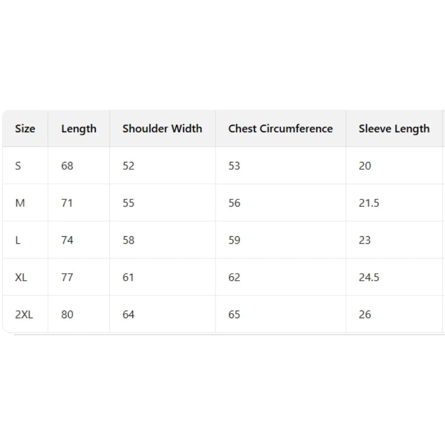Select the S size row label
The image size is (445, 445).
coord(18,166)
